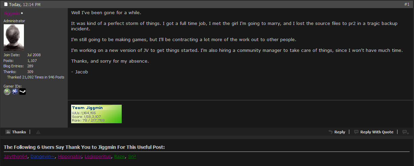This screenshot has width=414, height=166.
Task: Open Raze's profile link
Action: tap(119, 157)
